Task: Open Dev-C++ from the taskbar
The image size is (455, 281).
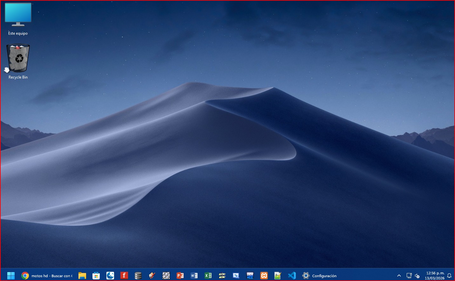Action: (250, 276)
